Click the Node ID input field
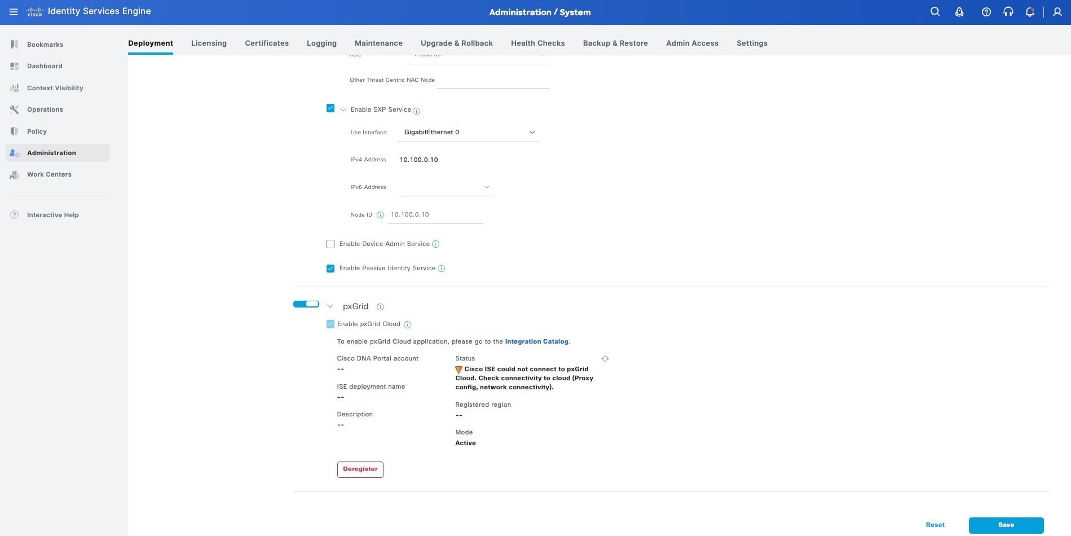1071x536 pixels. tap(436, 215)
